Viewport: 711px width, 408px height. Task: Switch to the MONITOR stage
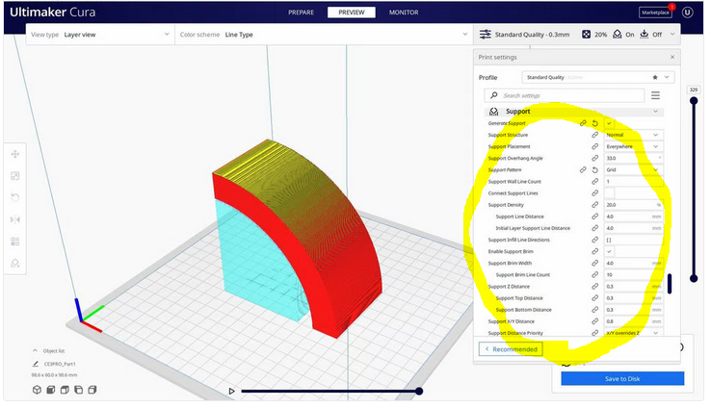[404, 13]
